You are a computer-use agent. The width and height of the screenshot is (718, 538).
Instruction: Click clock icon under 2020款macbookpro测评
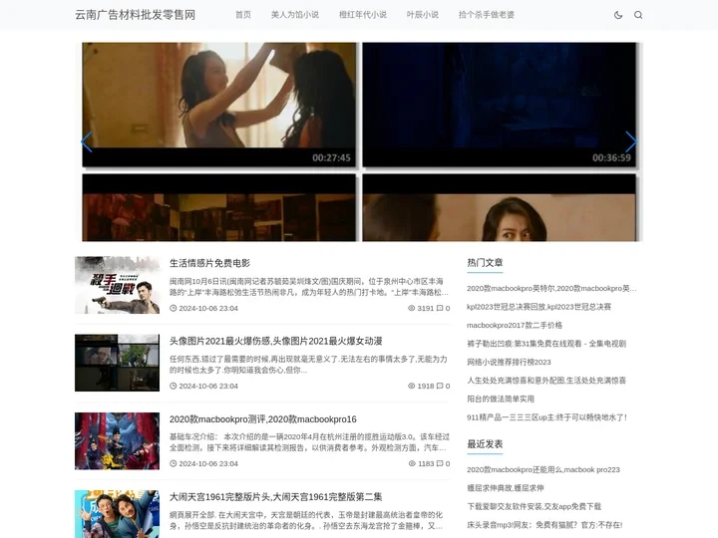(174, 463)
